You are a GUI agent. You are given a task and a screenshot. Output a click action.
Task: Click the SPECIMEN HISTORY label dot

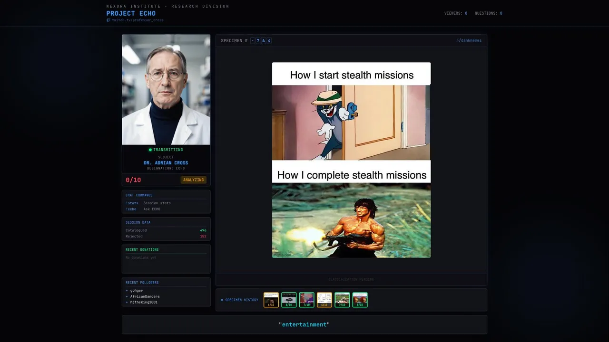[x=222, y=300]
